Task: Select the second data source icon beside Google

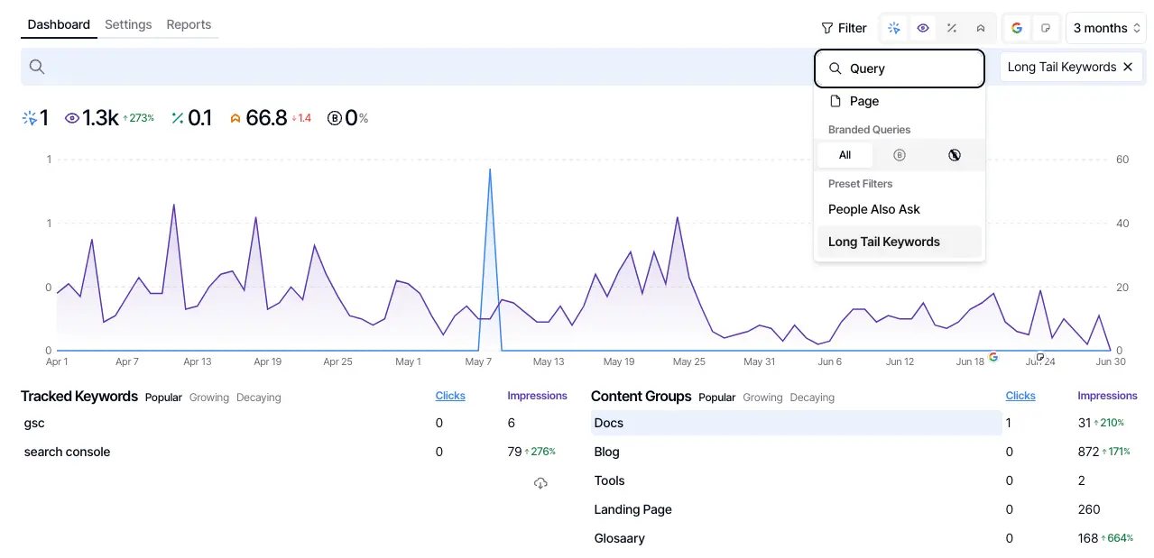Action: point(1046,28)
